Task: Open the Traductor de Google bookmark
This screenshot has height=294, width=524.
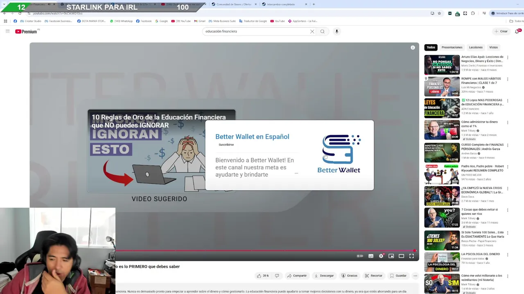Action: 253,21
